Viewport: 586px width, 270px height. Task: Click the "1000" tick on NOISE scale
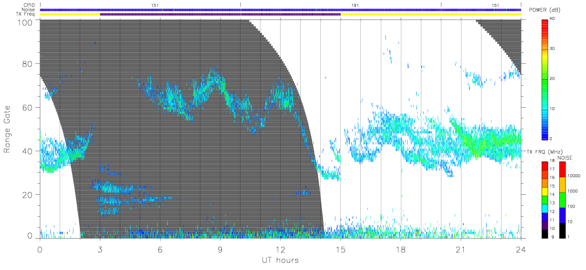click(573, 190)
